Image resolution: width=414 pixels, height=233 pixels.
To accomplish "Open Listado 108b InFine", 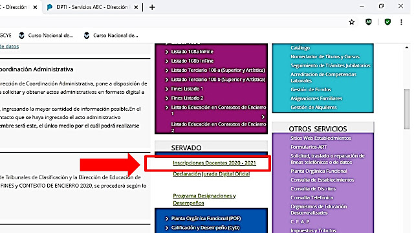I will [x=192, y=61].
